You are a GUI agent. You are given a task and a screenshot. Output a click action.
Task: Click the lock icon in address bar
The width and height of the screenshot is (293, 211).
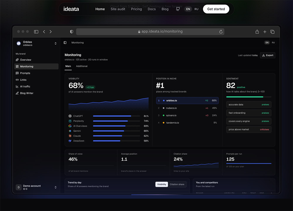pos(139,32)
